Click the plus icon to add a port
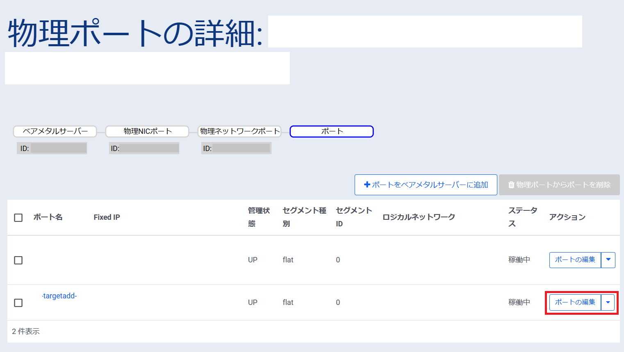The width and height of the screenshot is (624, 352). pos(367,185)
